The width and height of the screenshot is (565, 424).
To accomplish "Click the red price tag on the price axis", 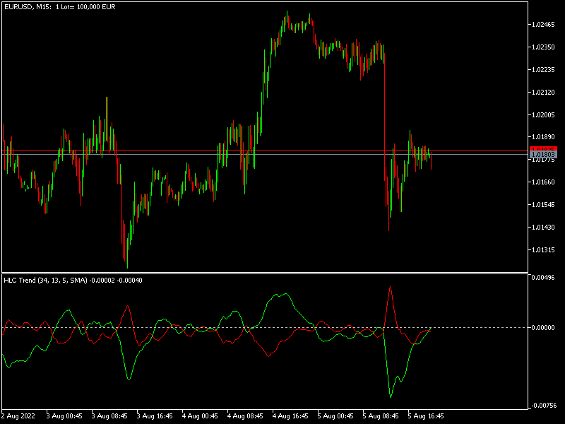I will [543, 149].
